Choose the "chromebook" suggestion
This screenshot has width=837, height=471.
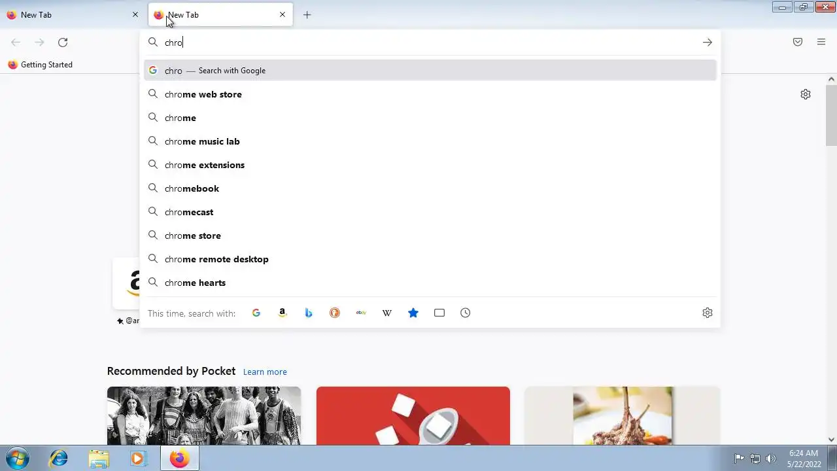tap(430, 188)
